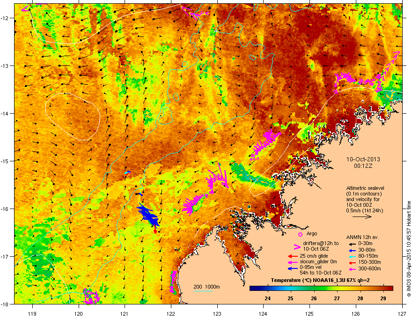Click the longitude axis label '126'

[356, 313]
